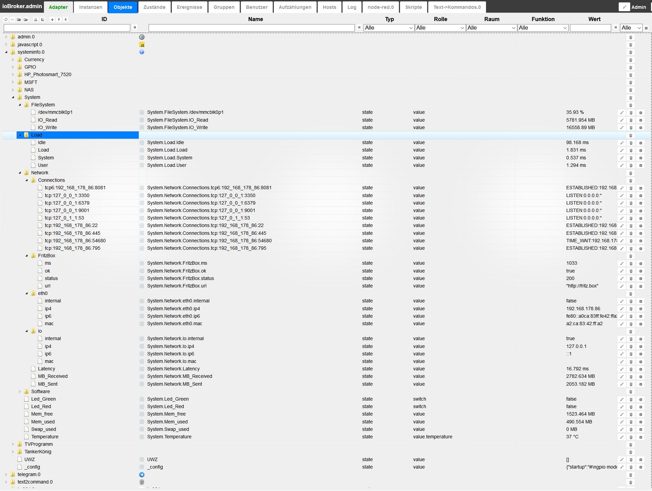
Task: Select the TankerKönig folder
Action: pos(38,452)
